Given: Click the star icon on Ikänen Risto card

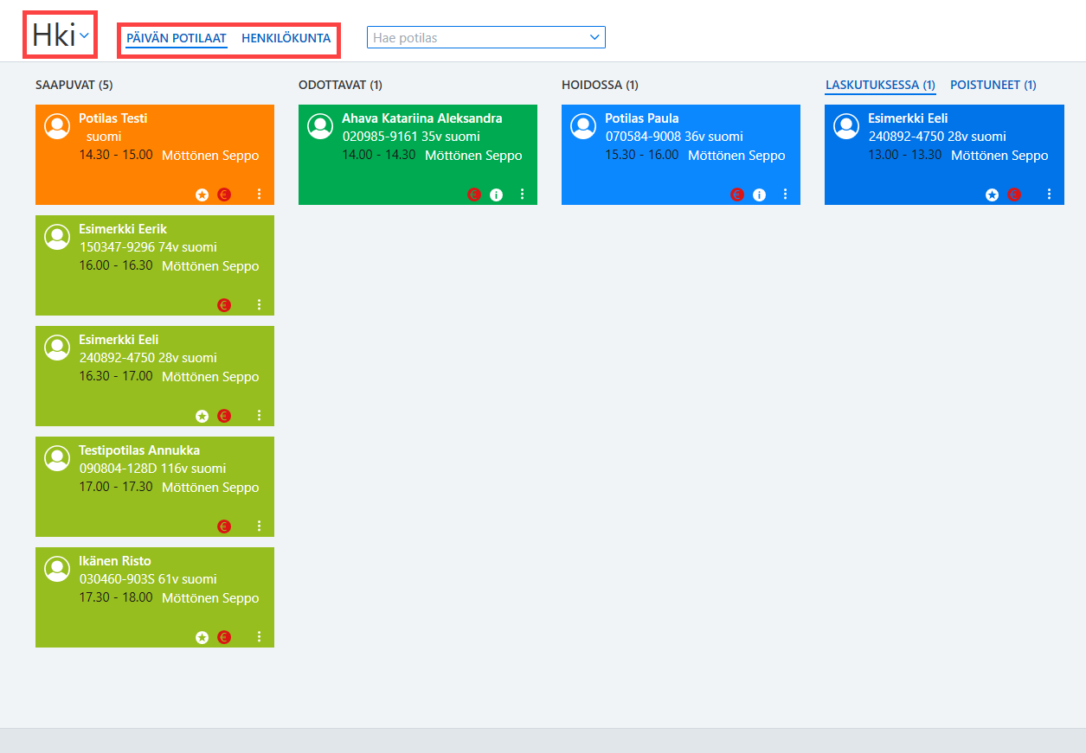Looking at the screenshot, I should (202, 637).
